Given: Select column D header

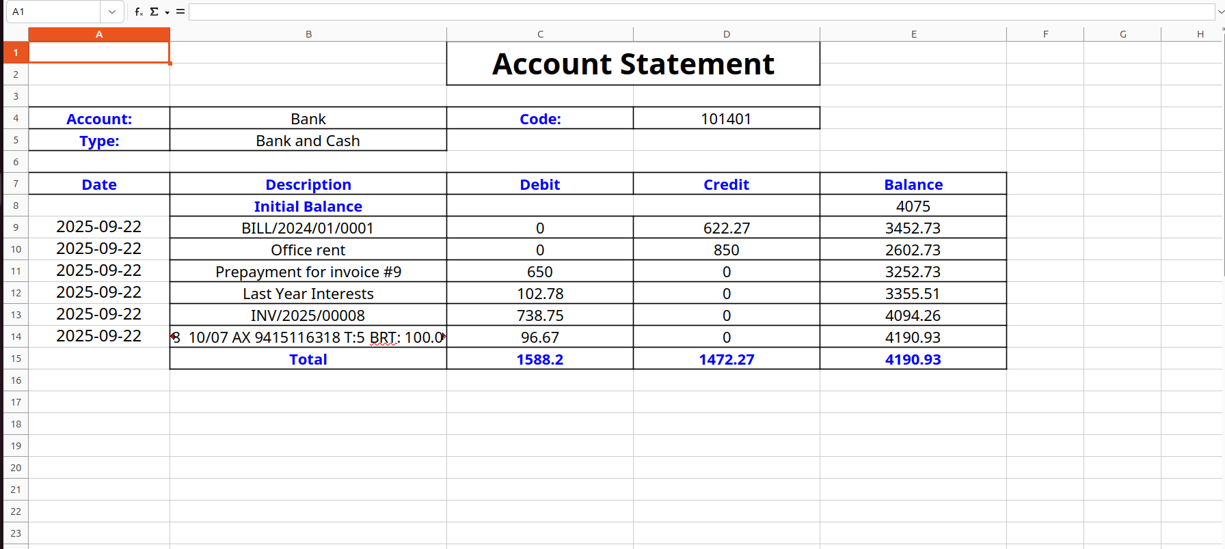Looking at the screenshot, I should tap(727, 34).
